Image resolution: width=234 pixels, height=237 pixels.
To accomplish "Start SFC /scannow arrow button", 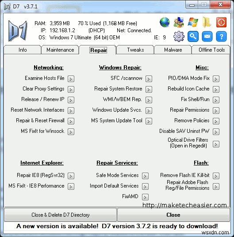I will (x=149, y=79).
